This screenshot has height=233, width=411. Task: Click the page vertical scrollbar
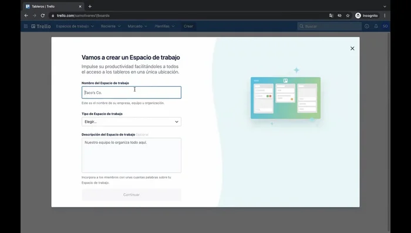pos(389,133)
